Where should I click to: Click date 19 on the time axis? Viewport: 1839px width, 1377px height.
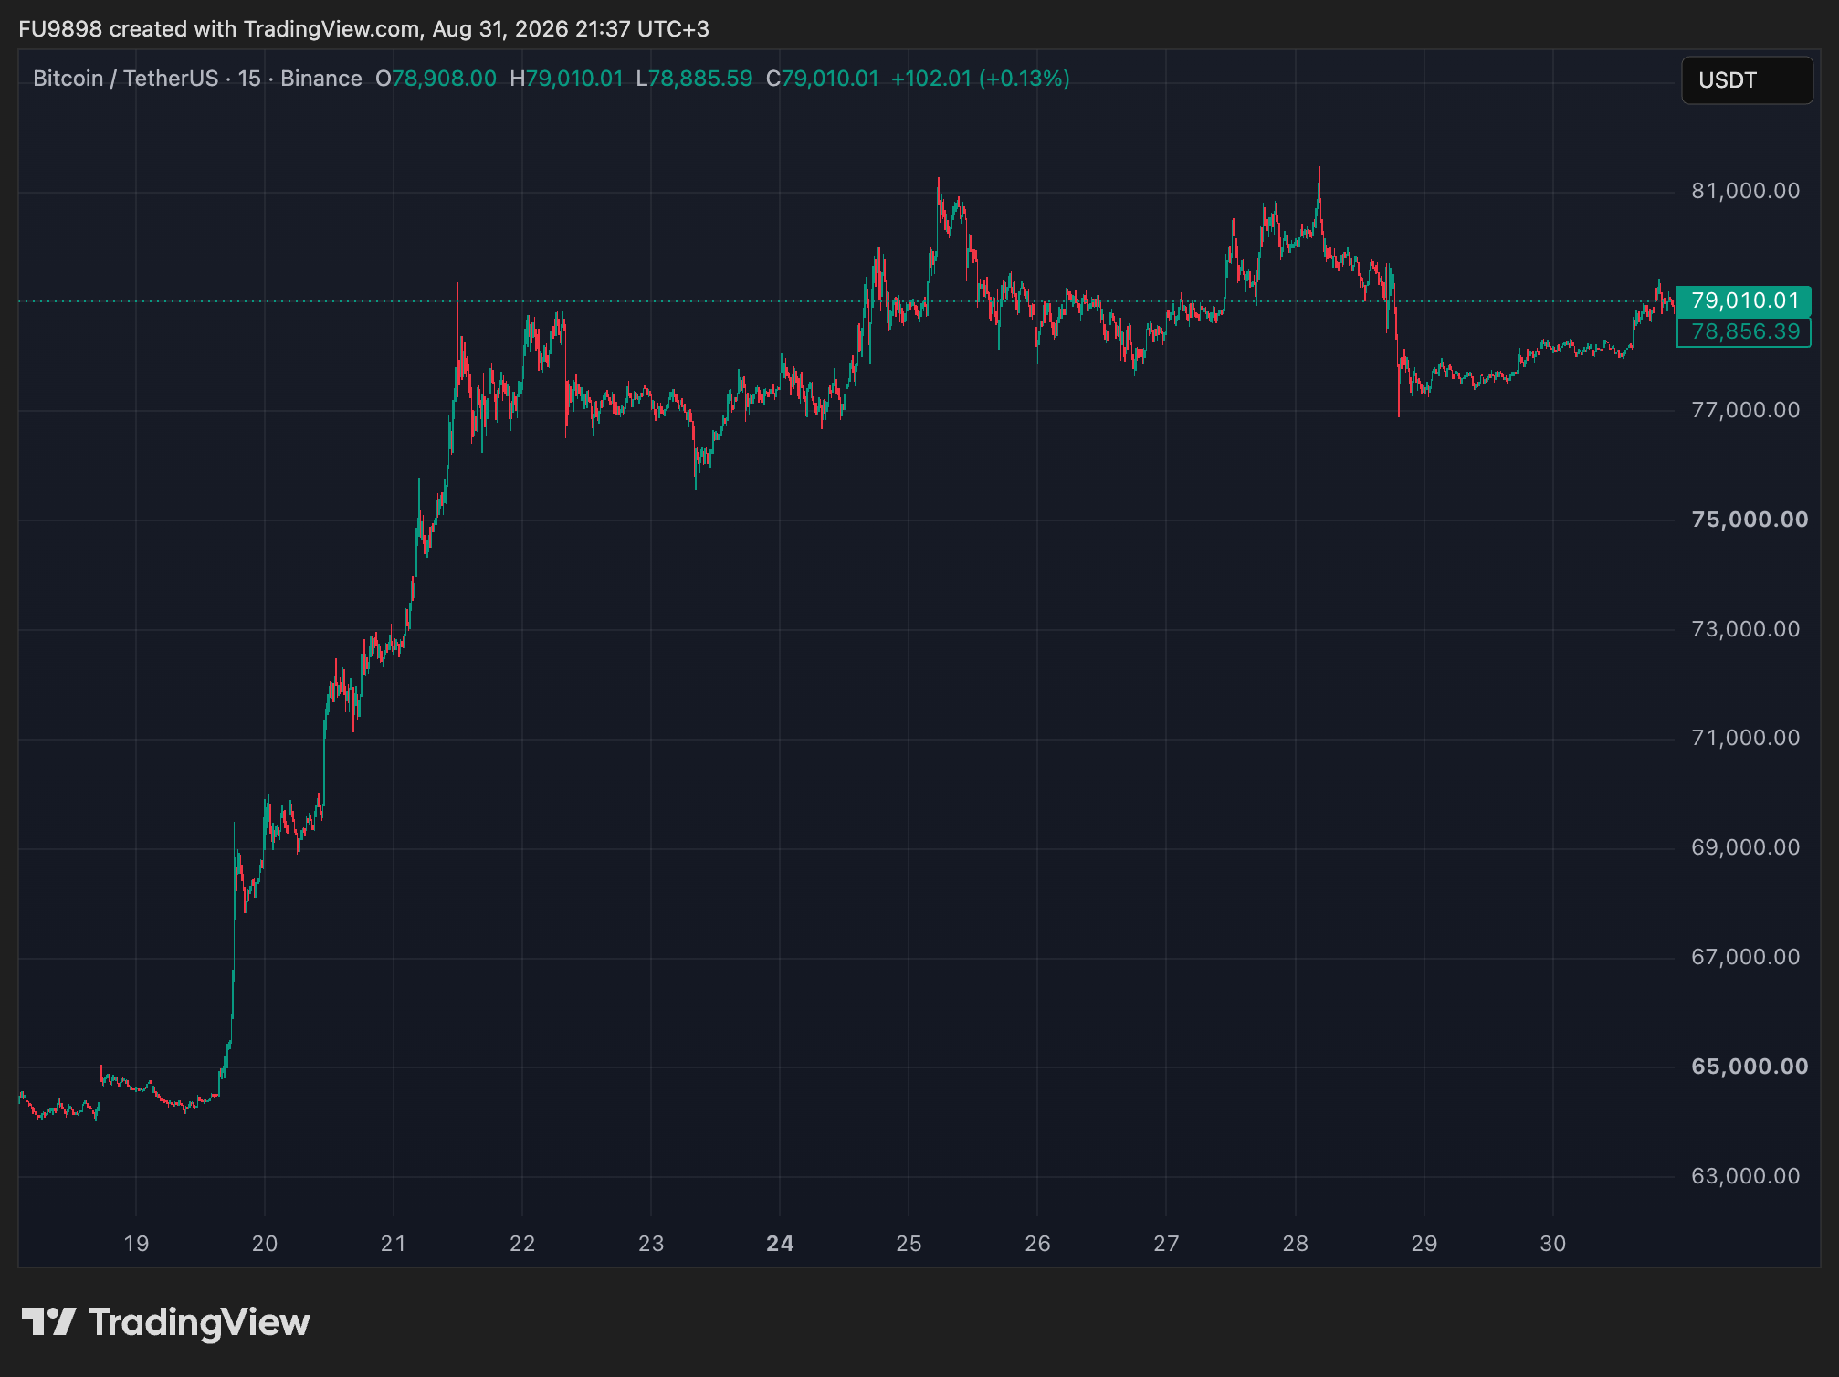pyautogui.click(x=136, y=1244)
